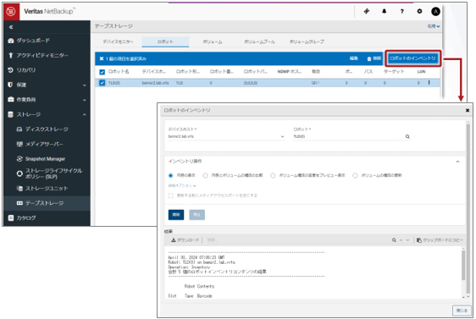Clear selection with X beside 1個の項目を選択済み

coord(102,58)
